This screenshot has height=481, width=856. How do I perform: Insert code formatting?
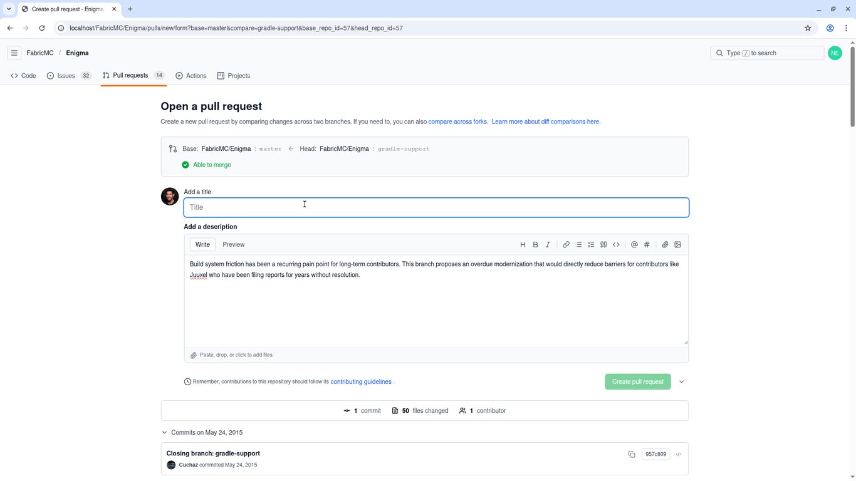[616, 244]
